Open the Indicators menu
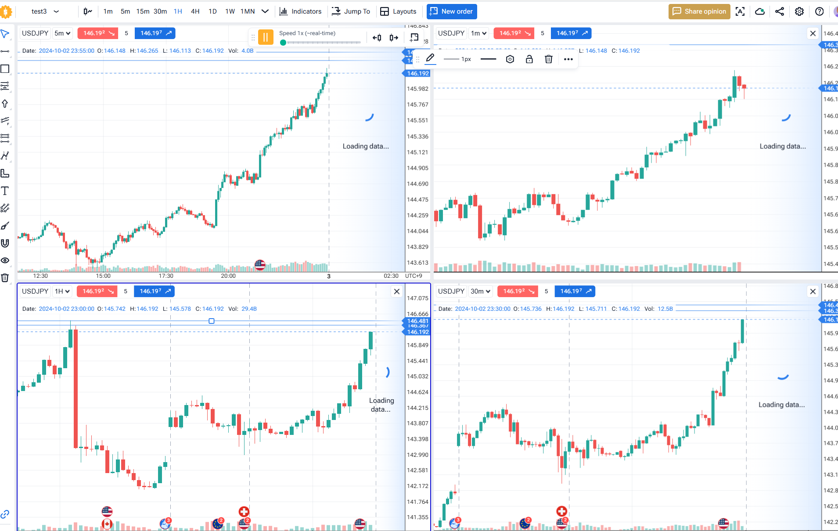This screenshot has height=531, width=838. (x=301, y=11)
